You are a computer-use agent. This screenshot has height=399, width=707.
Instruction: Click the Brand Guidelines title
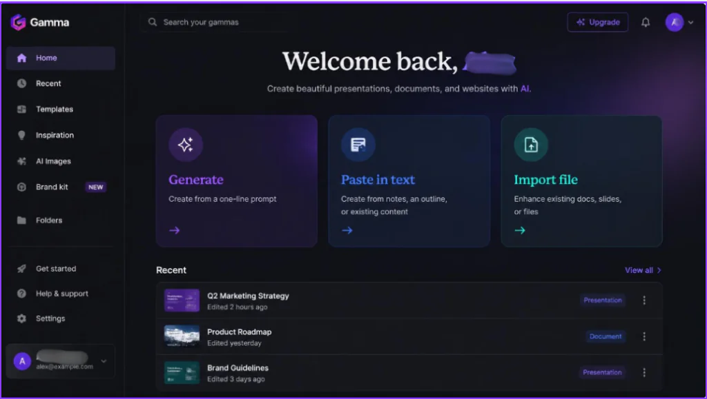click(238, 368)
